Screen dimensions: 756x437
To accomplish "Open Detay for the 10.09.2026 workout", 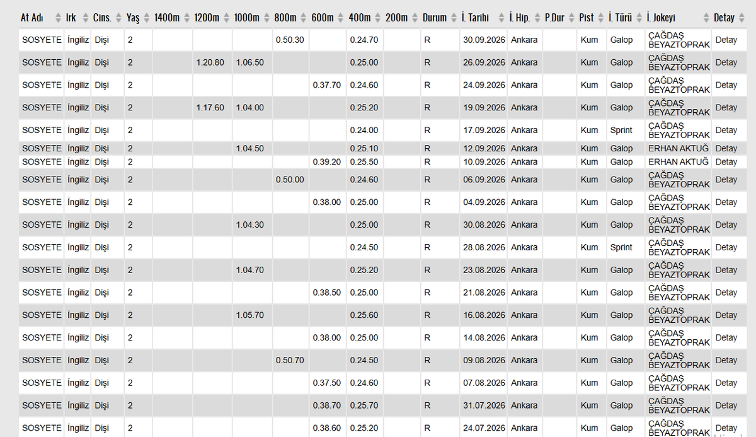I will [726, 162].
